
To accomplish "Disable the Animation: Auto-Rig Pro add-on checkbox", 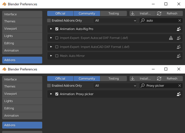I will 57,29.
